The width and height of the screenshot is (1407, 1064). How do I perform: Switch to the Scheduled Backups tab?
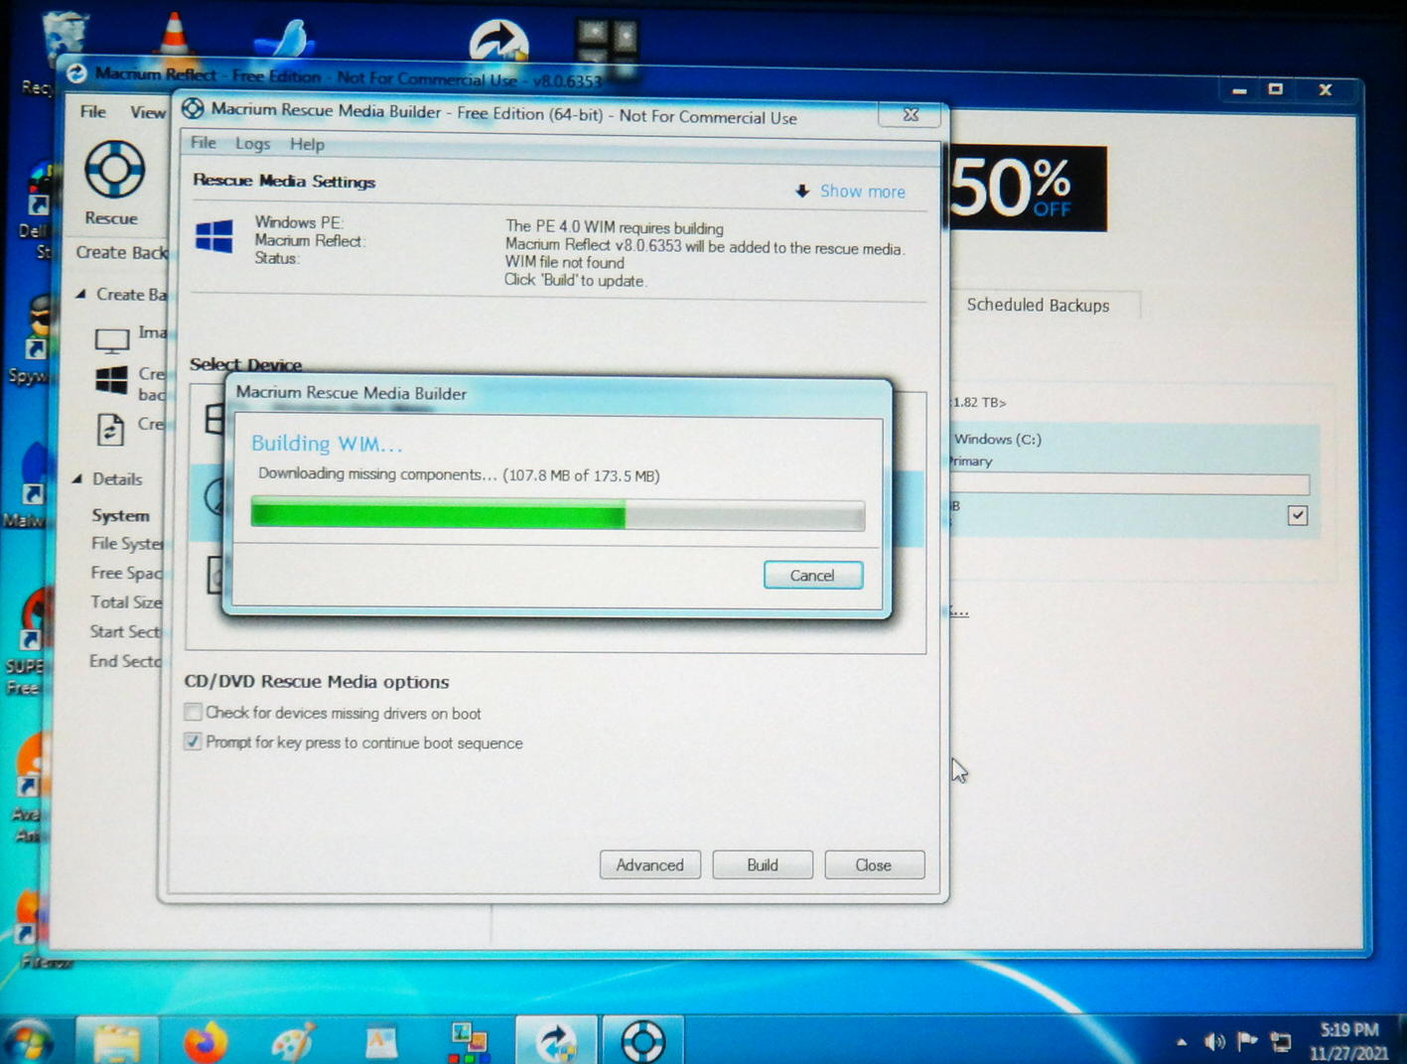point(1038,305)
